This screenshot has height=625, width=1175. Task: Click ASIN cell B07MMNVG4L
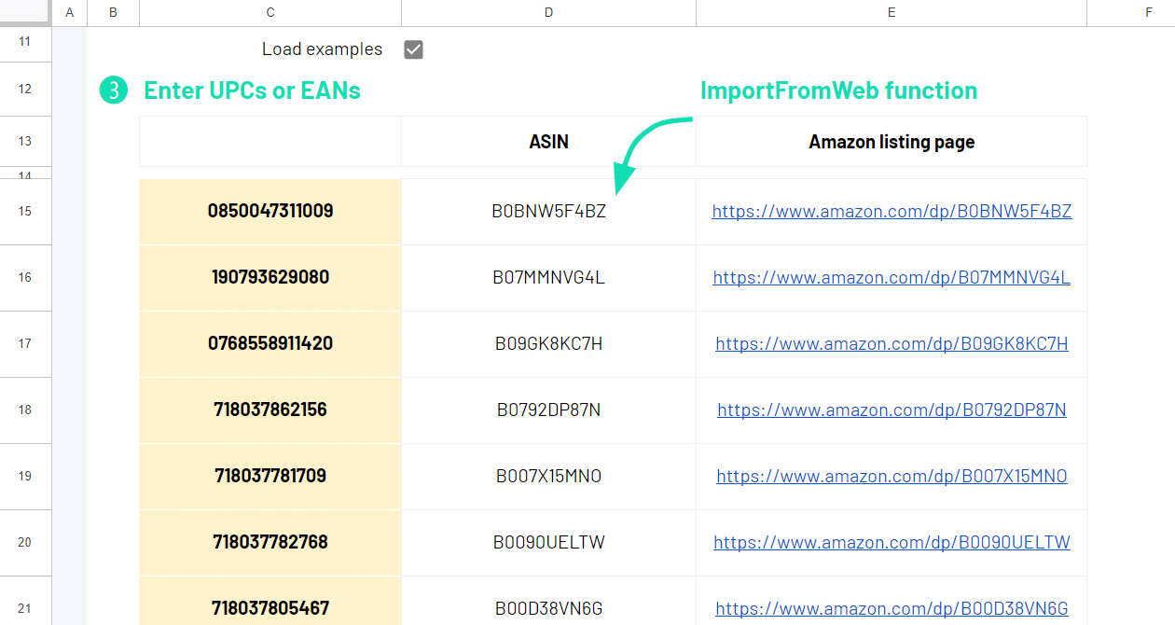coord(548,278)
